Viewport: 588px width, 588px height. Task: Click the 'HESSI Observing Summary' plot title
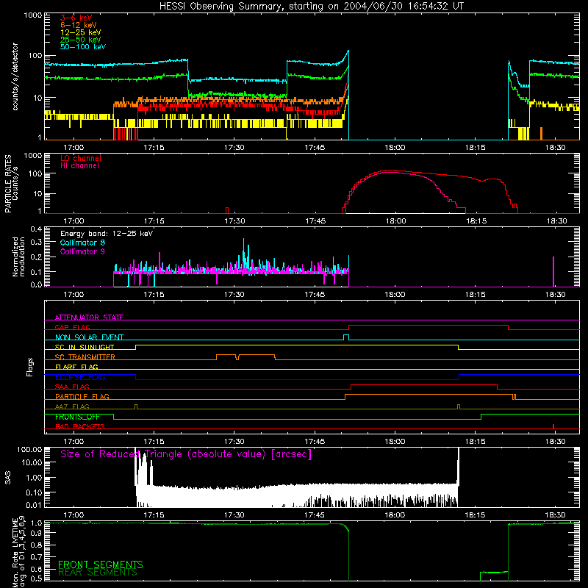[311, 7]
